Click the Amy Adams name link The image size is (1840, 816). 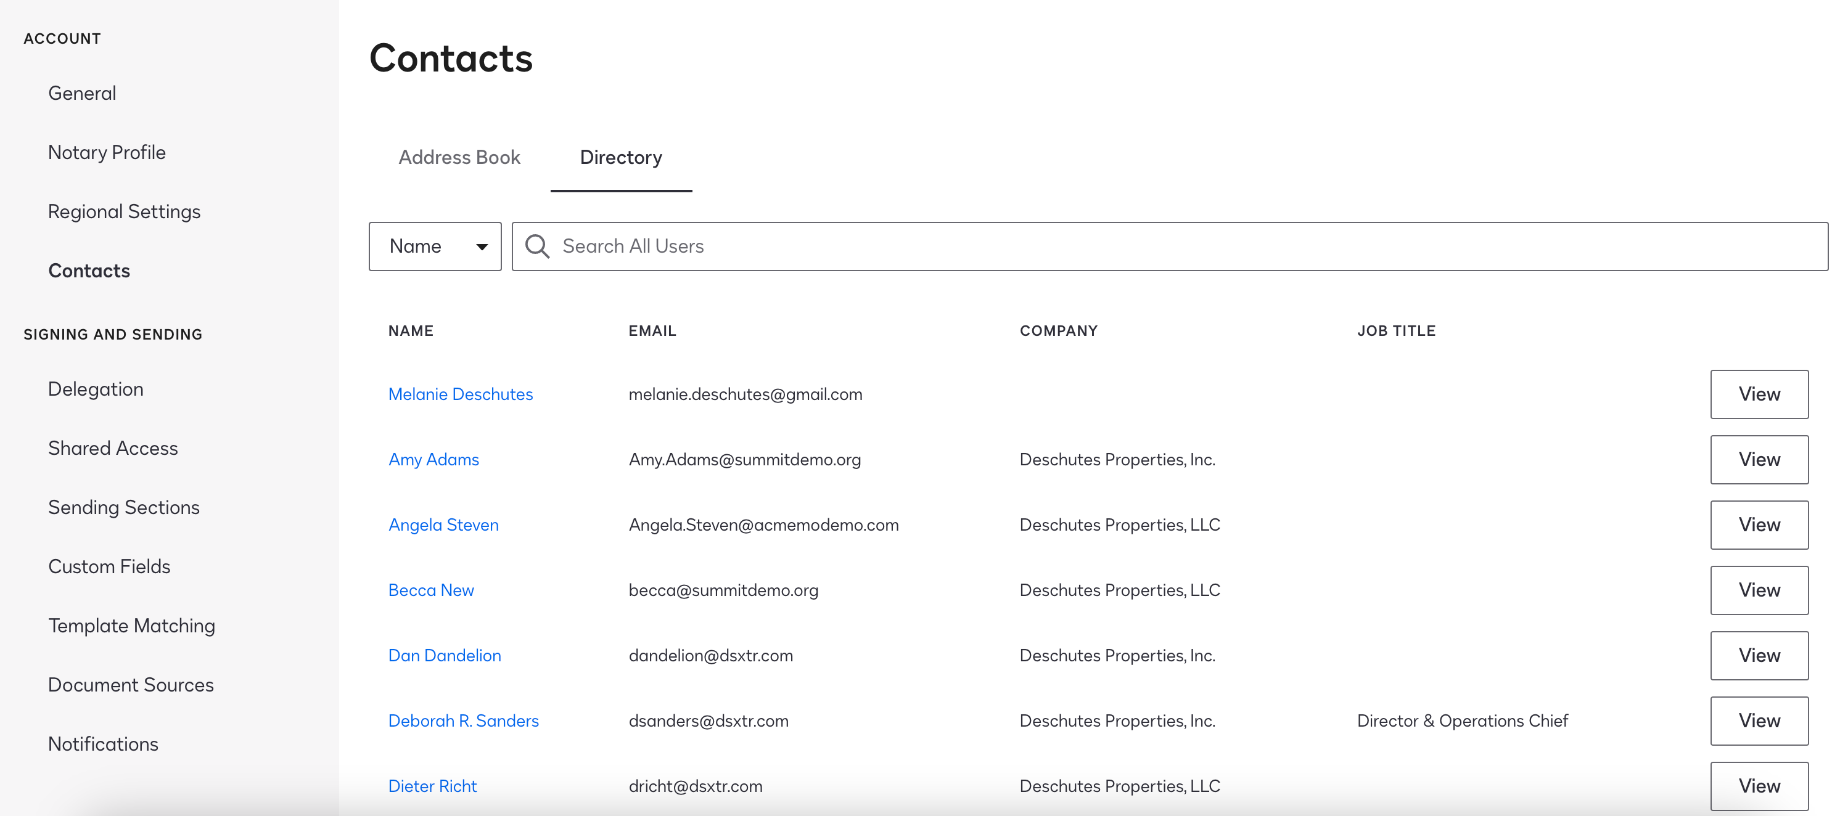[433, 460]
